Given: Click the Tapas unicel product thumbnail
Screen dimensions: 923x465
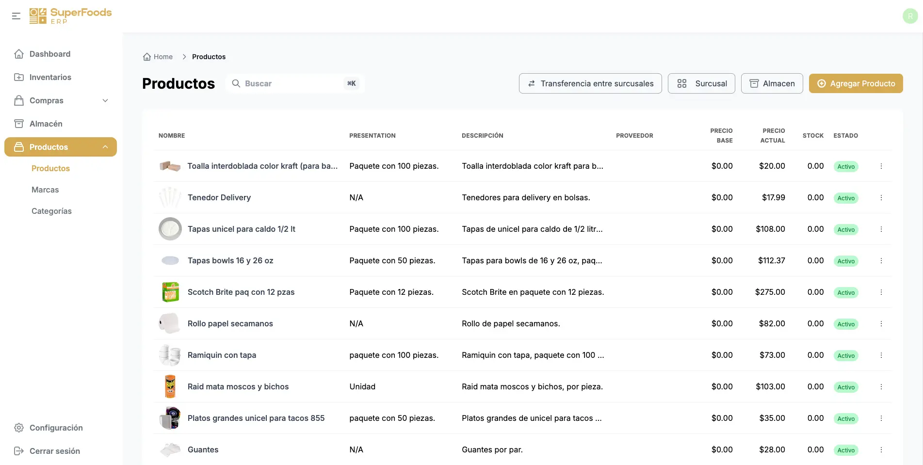Looking at the screenshot, I should [x=170, y=229].
